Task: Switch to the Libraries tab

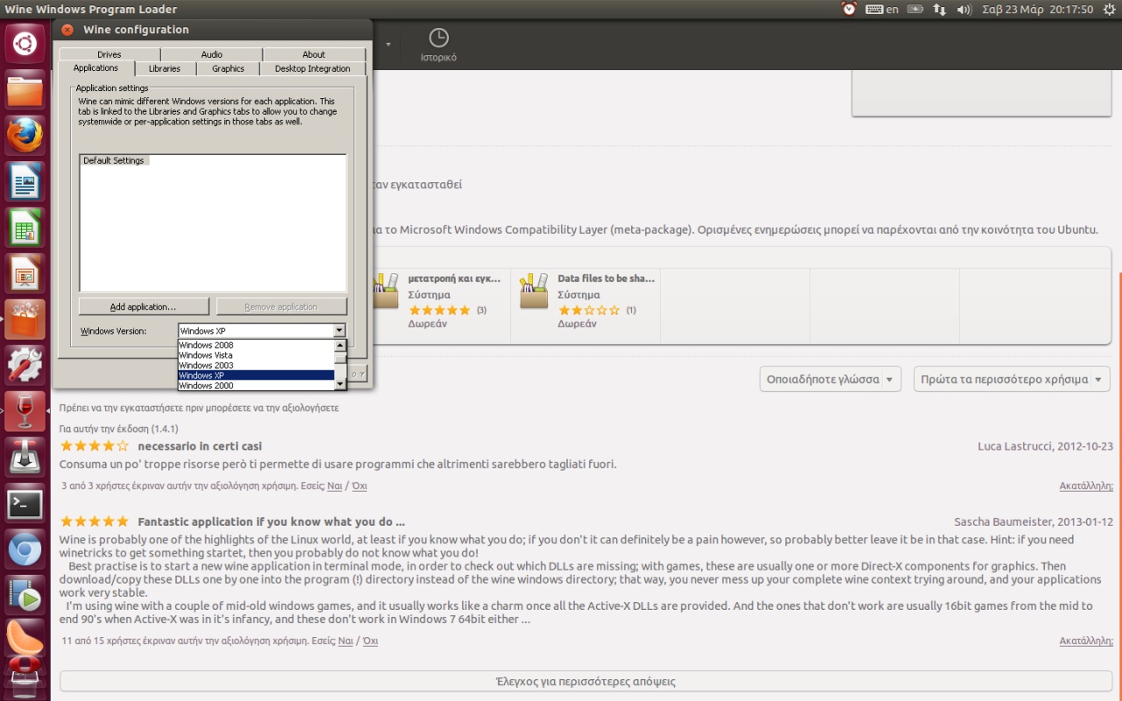Action: 164,68
